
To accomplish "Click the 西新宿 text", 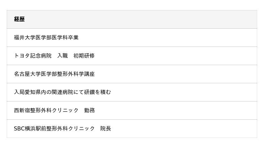I will click(x=22, y=110).
